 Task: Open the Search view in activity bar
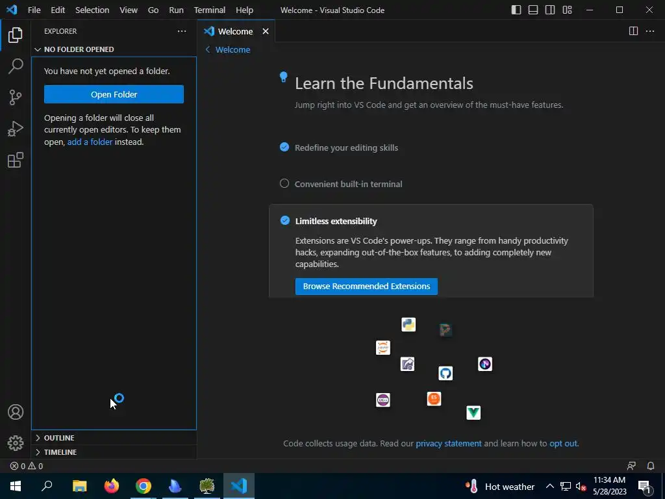[16, 66]
